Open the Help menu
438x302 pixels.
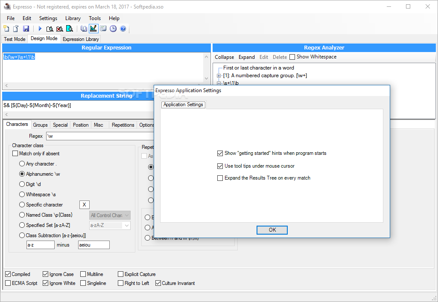click(114, 18)
